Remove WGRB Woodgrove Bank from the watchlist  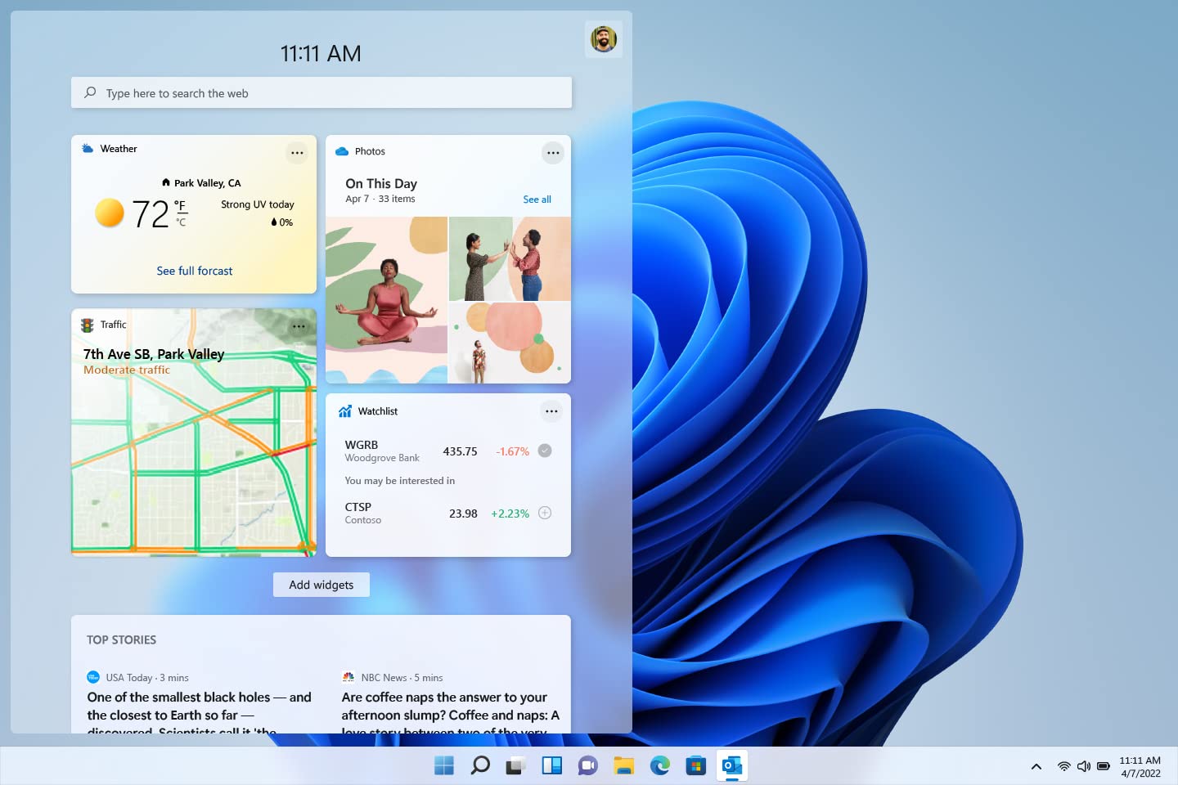545,451
